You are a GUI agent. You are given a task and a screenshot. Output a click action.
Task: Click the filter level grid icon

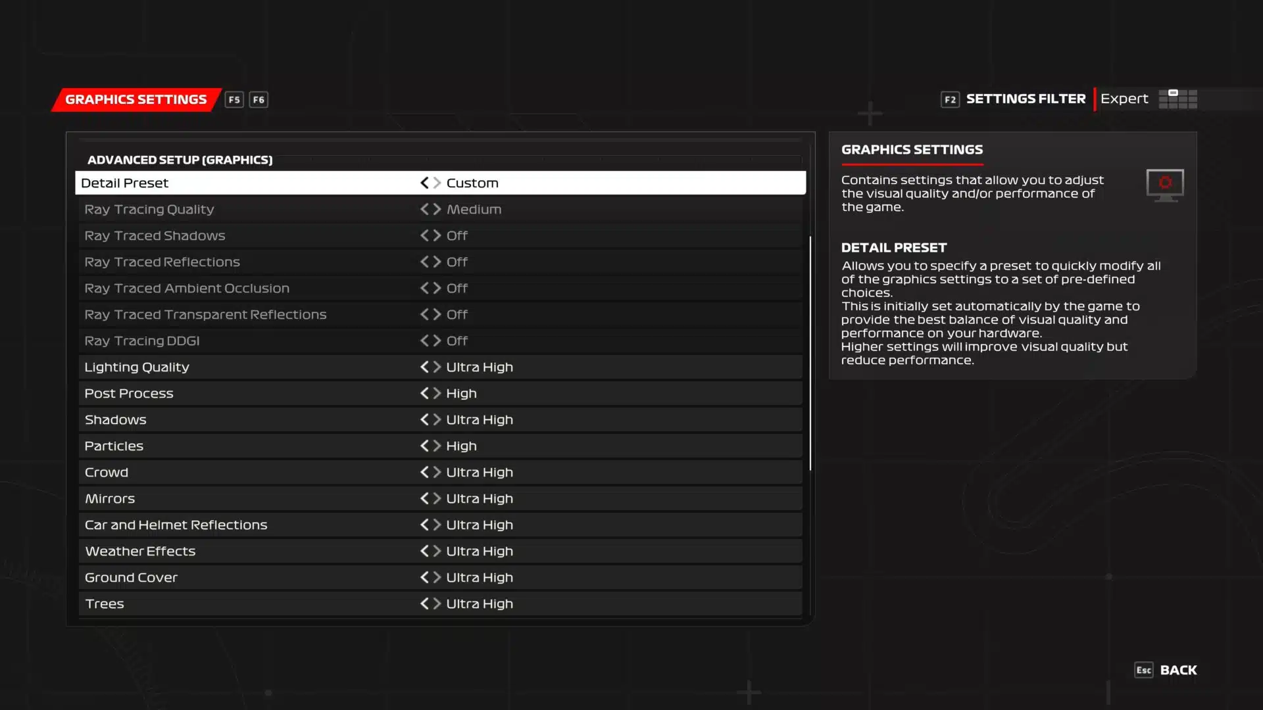pyautogui.click(x=1177, y=99)
